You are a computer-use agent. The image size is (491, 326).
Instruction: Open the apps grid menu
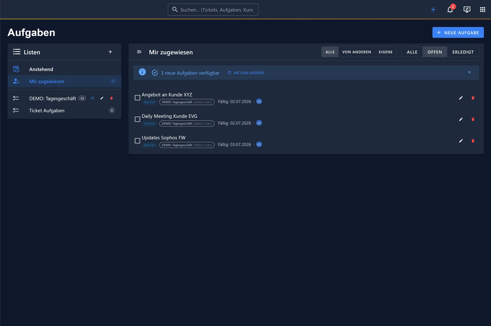coord(483,10)
